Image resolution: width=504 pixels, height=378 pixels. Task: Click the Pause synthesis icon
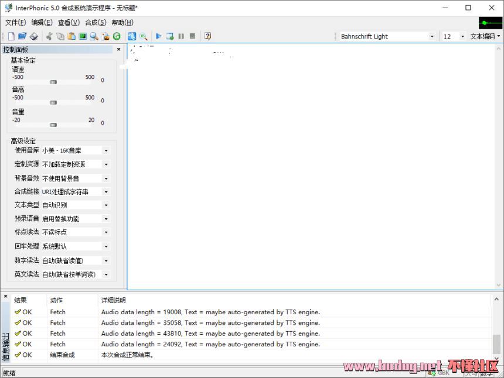click(x=181, y=36)
